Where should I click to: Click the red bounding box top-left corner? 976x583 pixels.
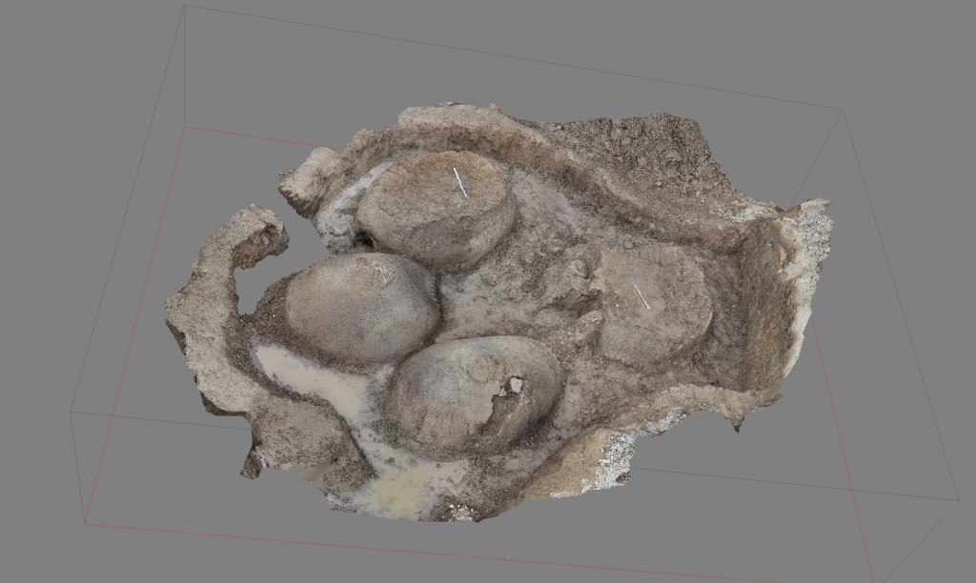[x=187, y=127]
